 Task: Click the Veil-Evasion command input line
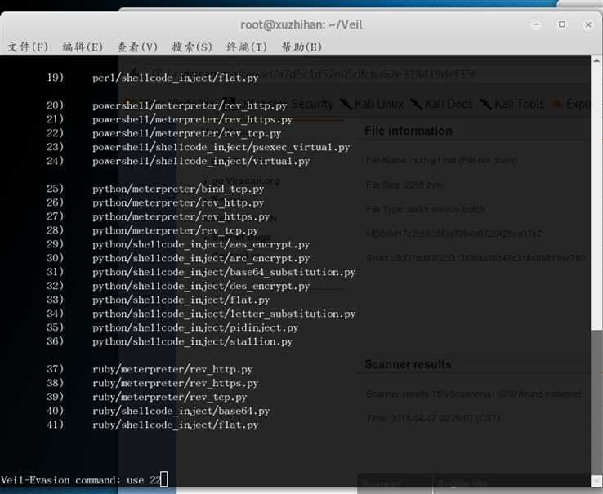[x=84, y=480]
